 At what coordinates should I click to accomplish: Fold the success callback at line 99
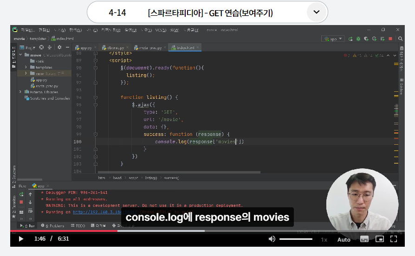(96, 134)
